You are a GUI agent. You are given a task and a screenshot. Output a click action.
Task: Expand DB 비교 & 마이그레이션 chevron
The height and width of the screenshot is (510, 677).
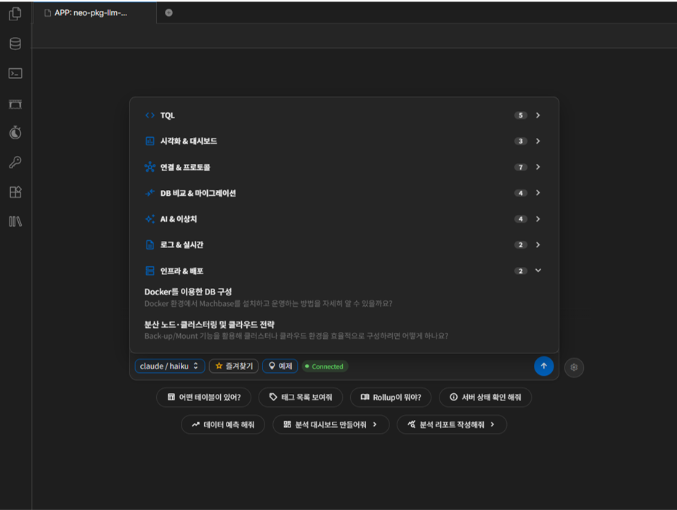coord(538,193)
